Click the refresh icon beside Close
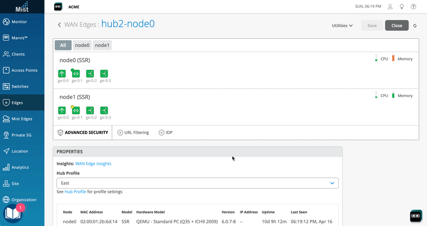 pyautogui.click(x=415, y=26)
